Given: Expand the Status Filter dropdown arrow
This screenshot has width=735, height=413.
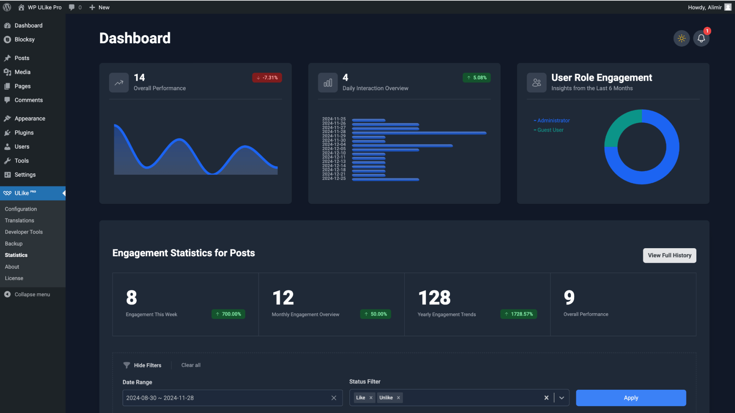Looking at the screenshot, I should click(562, 398).
